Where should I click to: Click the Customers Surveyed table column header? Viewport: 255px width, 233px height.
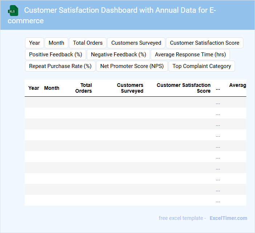coord(130,88)
